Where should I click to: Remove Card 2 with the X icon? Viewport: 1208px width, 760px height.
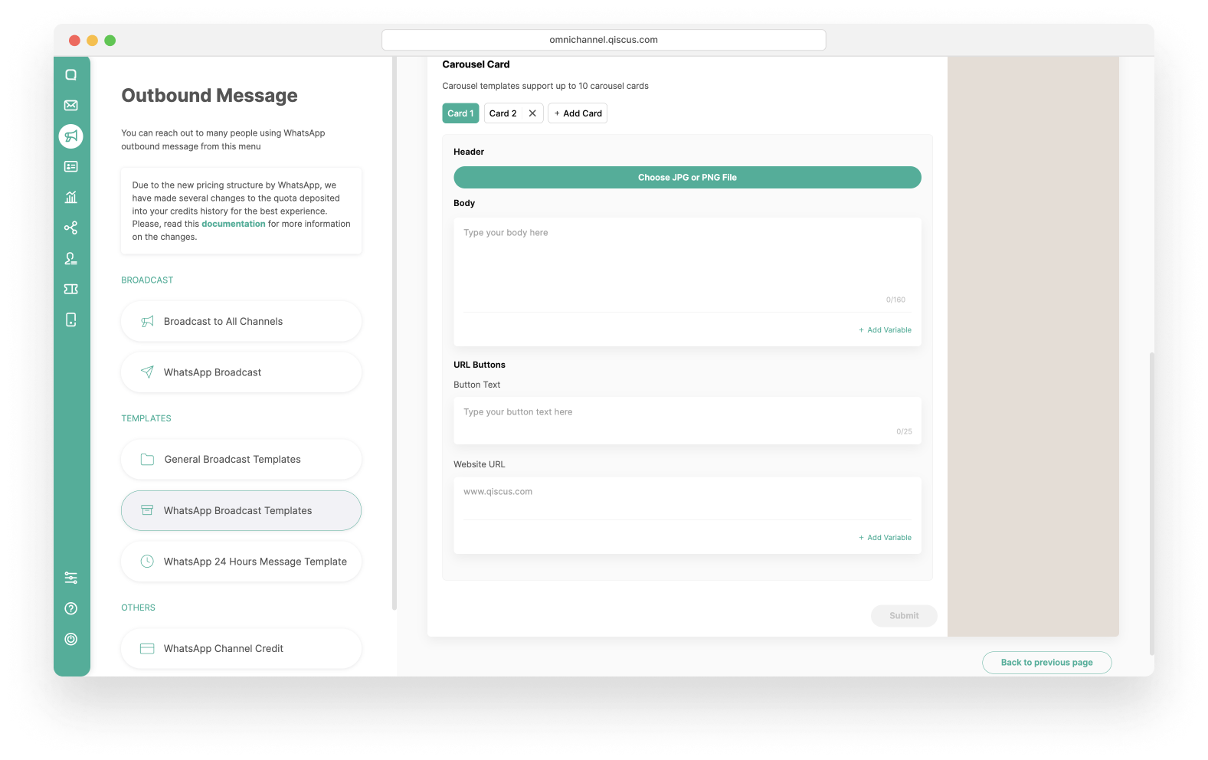pyautogui.click(x=532, y=113)
